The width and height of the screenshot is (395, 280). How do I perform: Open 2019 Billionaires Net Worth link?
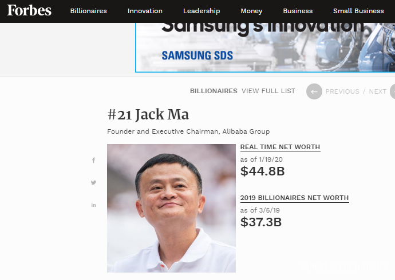click(x=294, y=198)
